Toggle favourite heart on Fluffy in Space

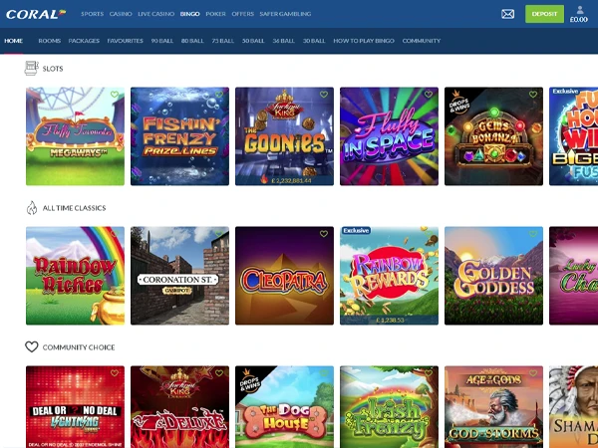coord(429,95)
